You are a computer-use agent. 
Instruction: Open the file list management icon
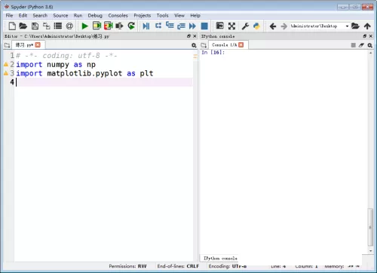point(58,26)
